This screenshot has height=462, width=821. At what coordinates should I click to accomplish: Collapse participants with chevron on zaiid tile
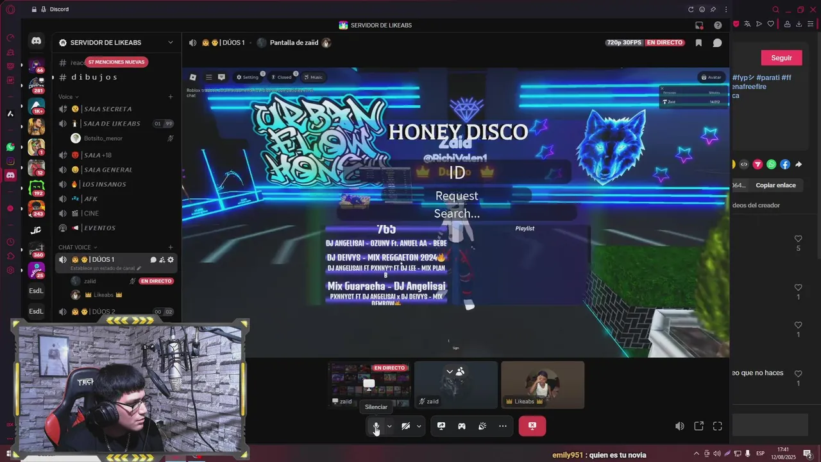coord(450,372)
